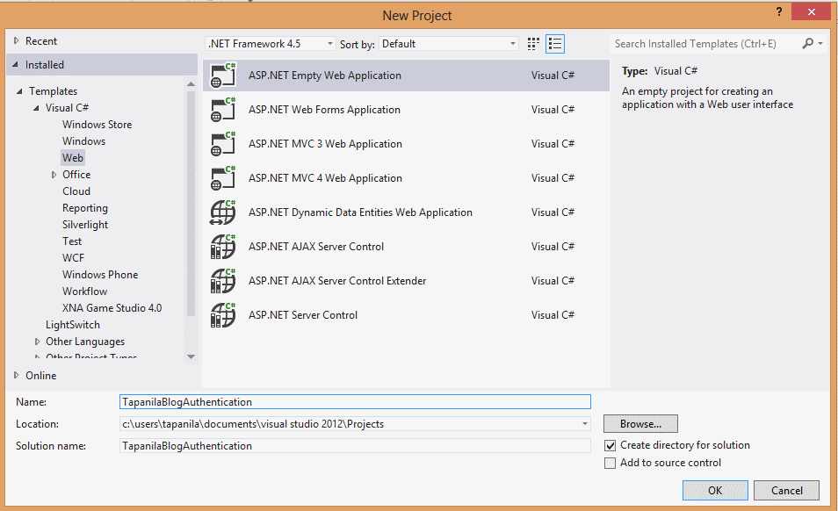Click the Cancel button
838x511 pixels.
[786, 490]
